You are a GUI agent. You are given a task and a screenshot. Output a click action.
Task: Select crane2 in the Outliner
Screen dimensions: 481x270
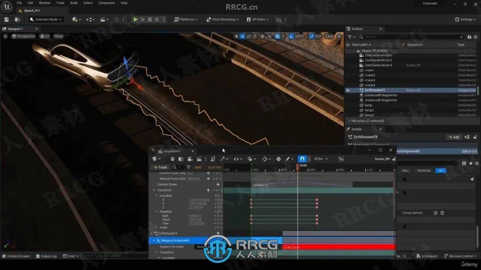pyautogui.click(x=370, y=75)
